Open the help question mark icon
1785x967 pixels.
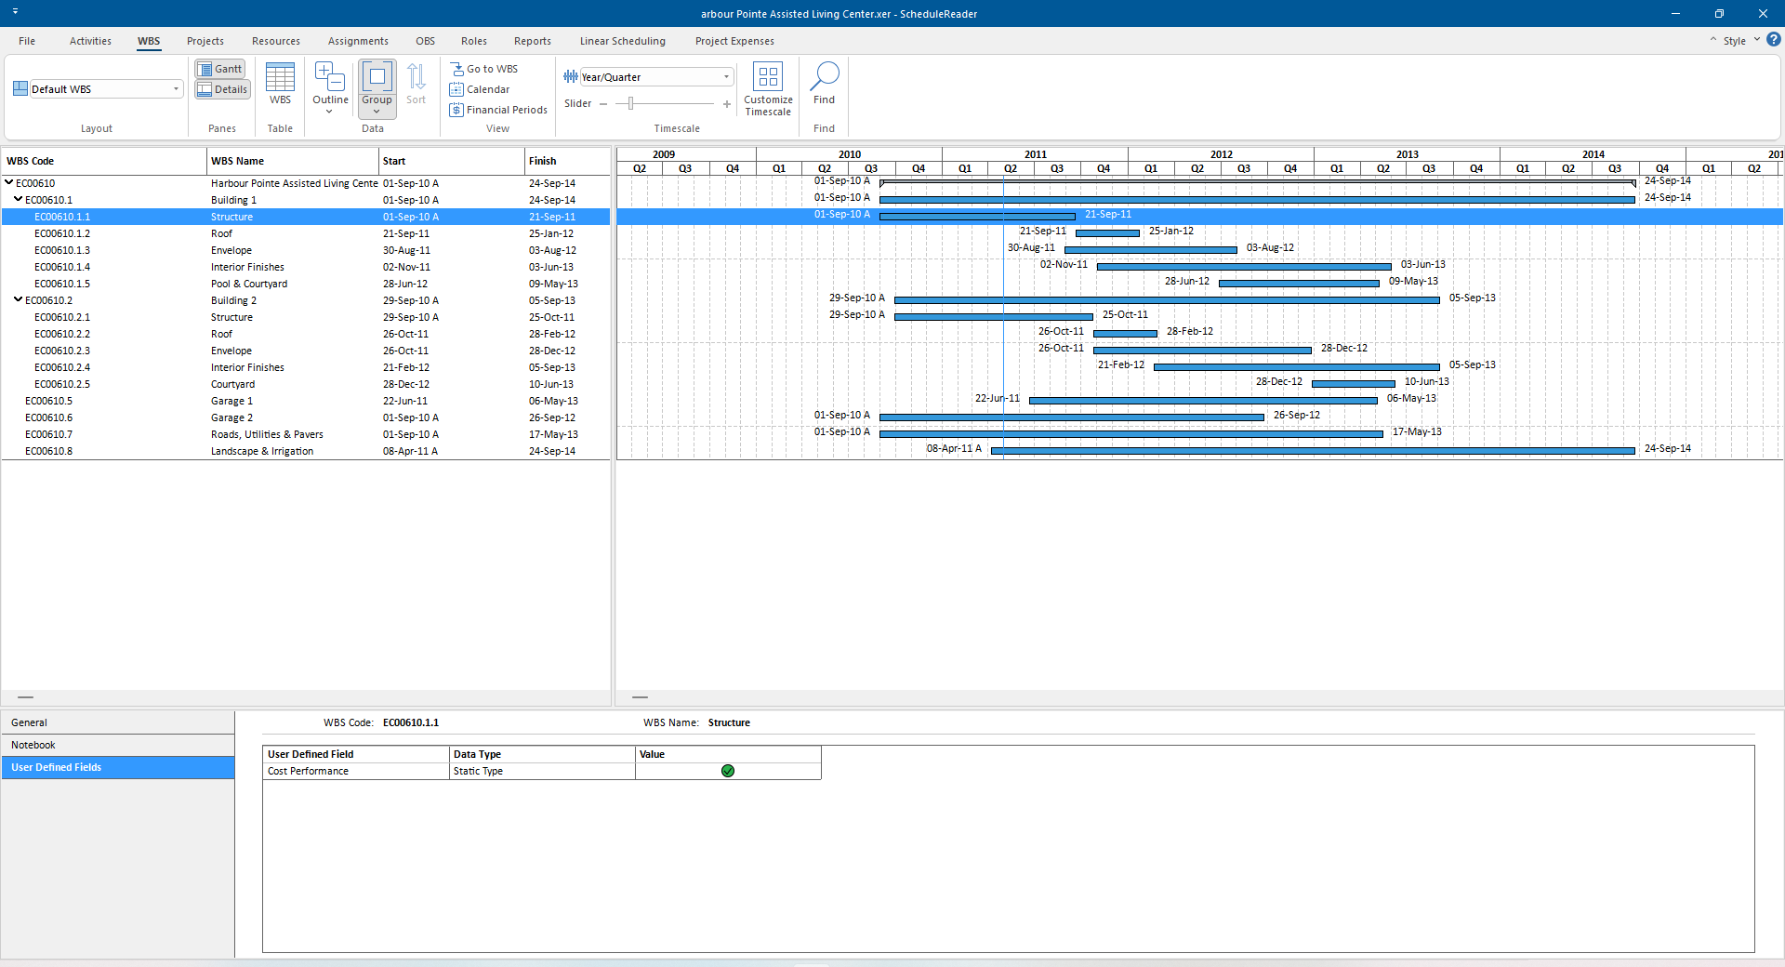(1773, 40)
